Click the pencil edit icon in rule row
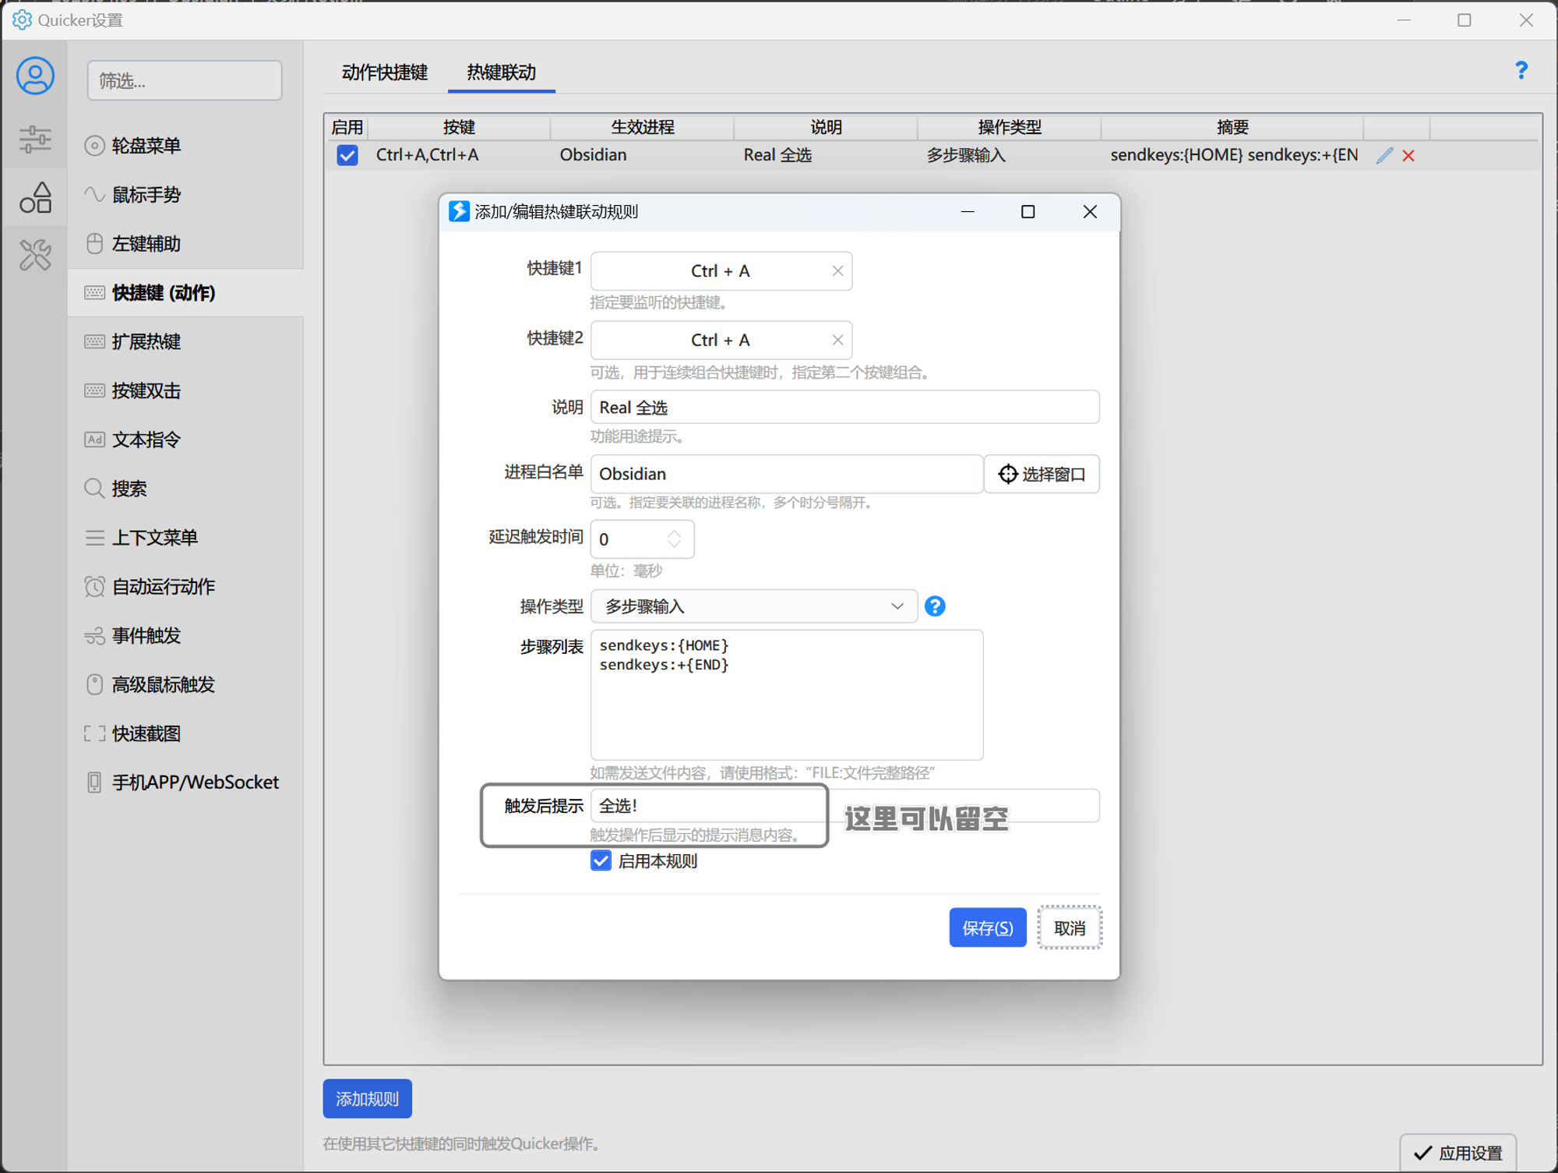Image resolution: width=1558 pixels, height=1173 pixels. (1384, 155)
